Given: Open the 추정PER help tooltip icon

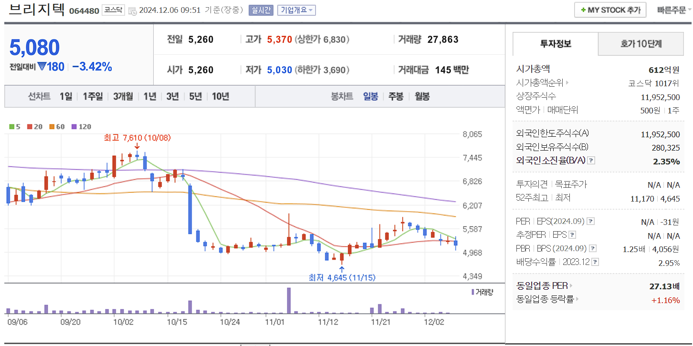Looking at the screenshot, I should click(x=572, y=235).
